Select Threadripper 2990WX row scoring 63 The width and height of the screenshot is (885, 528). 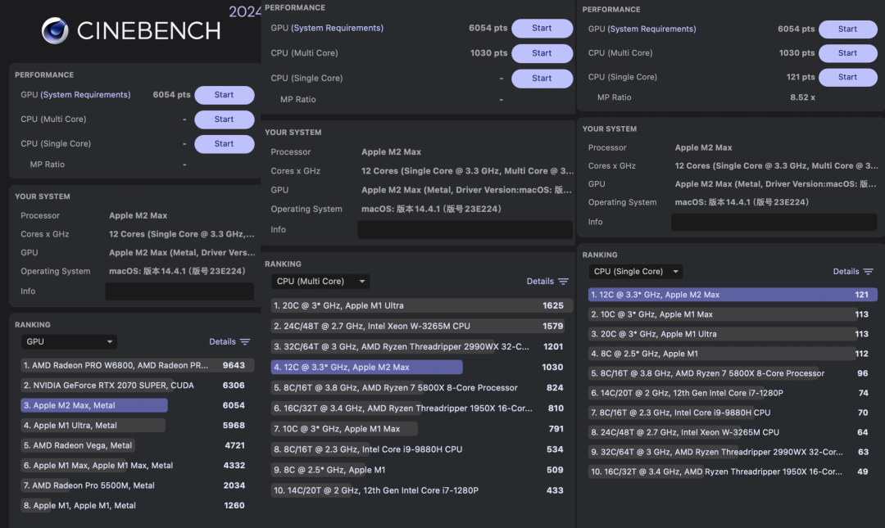(x=733, y=452)
